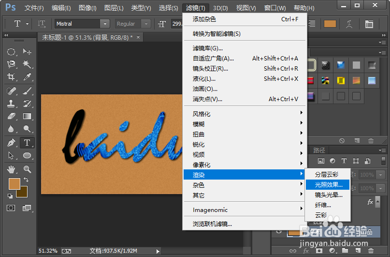Screen dimensions: 390x257
Task: Select the Brush tool
Action: tap(27, 91)
